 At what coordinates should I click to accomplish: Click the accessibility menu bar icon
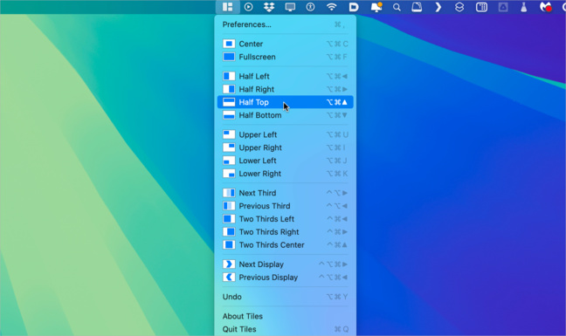310,7
